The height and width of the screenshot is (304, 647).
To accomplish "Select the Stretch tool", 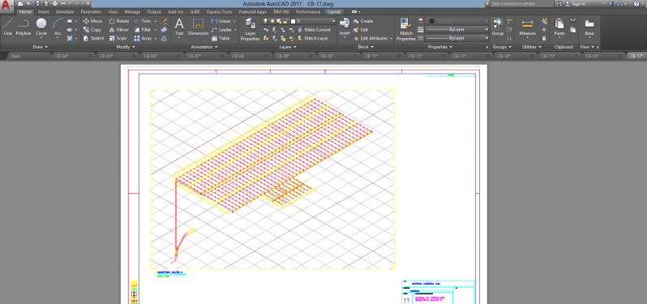I will pos(94,38).
